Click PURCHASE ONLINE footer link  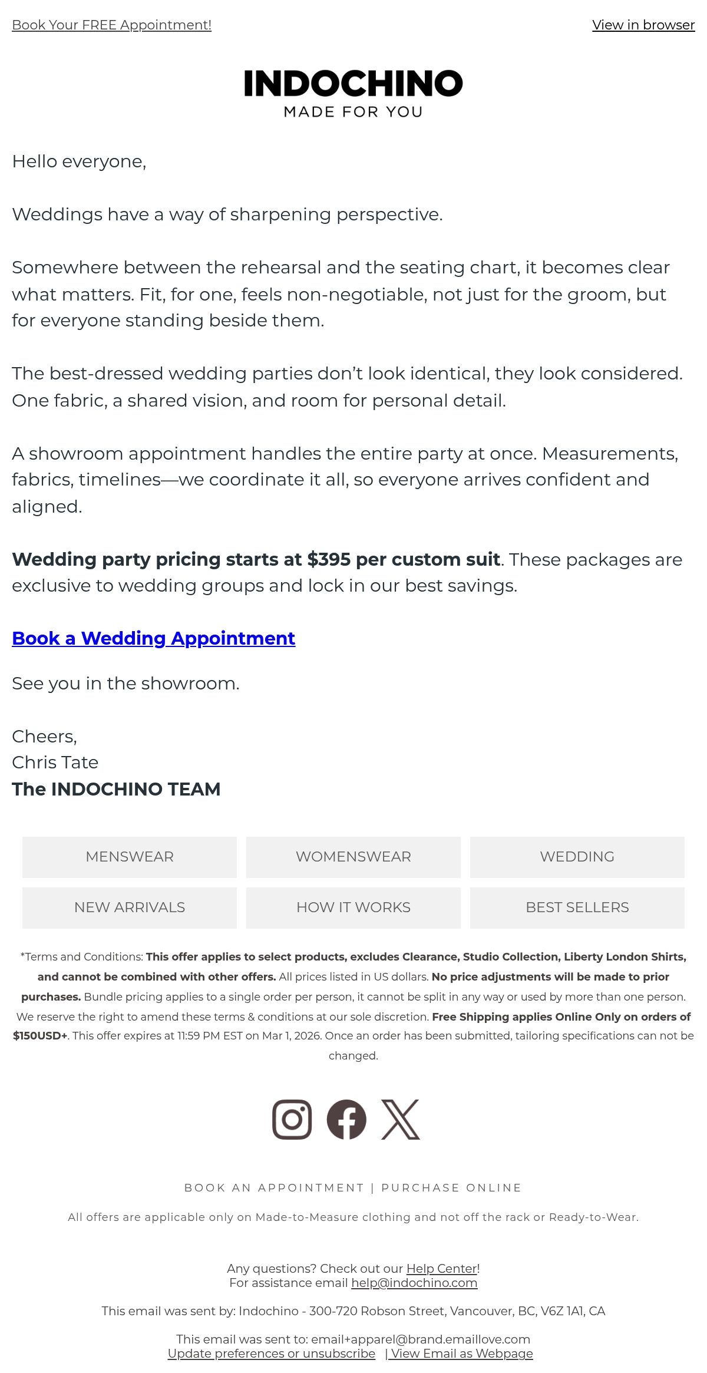click(x=452, y=1187)
